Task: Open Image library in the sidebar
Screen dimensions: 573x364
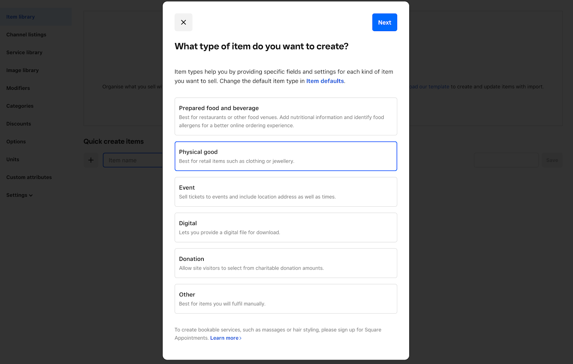Action: (23, 70)
